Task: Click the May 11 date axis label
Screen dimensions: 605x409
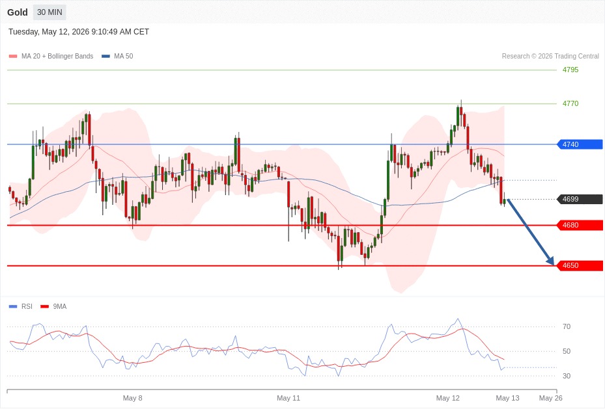Action: click(288, 398)
